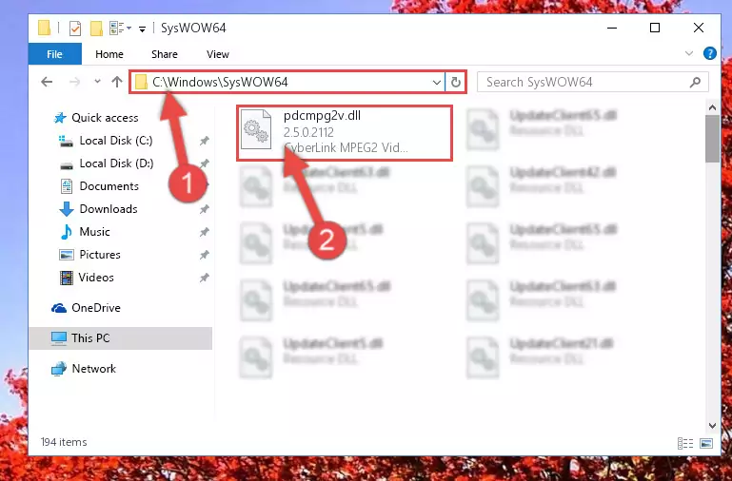Viewport: 732px width, 481px height.
Task: Click the Downloads blue arrow icon
Action: [67, 209]
